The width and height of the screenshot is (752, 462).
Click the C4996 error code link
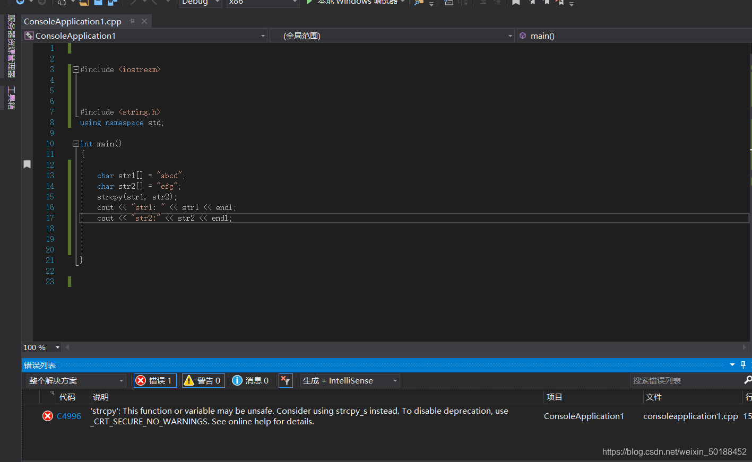pos(68,416)
